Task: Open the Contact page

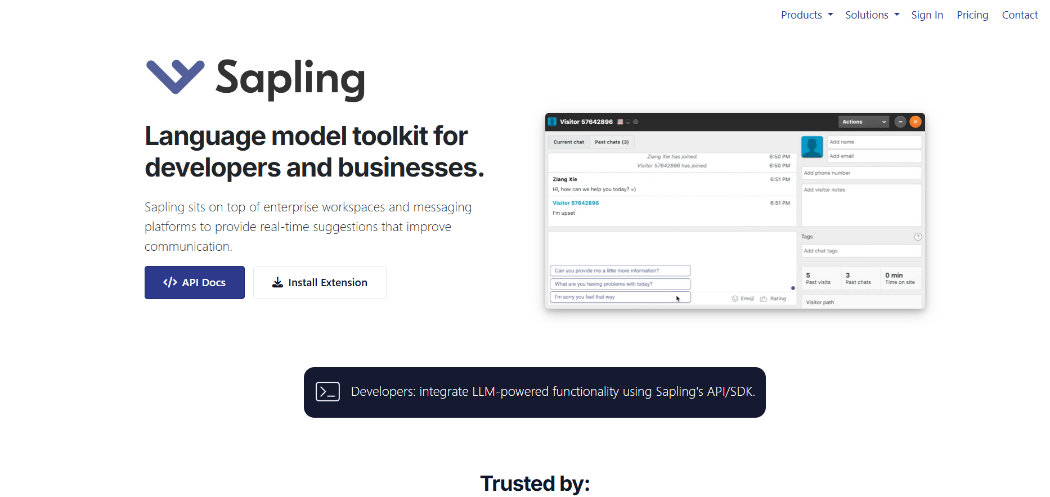Action: pyautogui.click(x=1020, y=15)
